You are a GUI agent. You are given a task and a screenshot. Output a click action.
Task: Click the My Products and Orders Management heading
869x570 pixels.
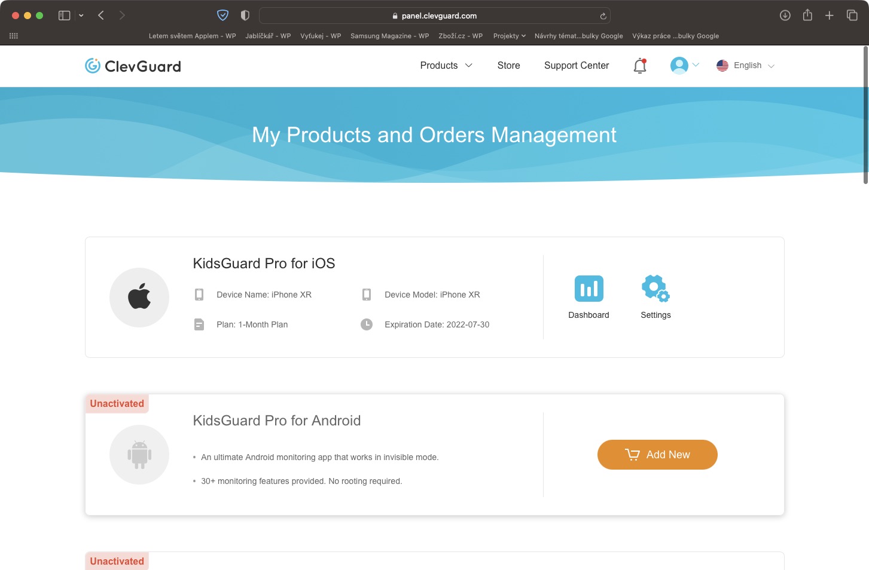pos(434,135)
